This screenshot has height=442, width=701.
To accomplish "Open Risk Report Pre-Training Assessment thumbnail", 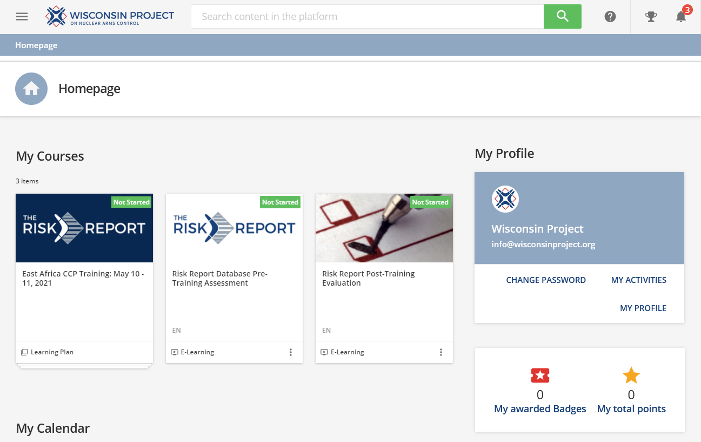I will [x=234, y=228].
